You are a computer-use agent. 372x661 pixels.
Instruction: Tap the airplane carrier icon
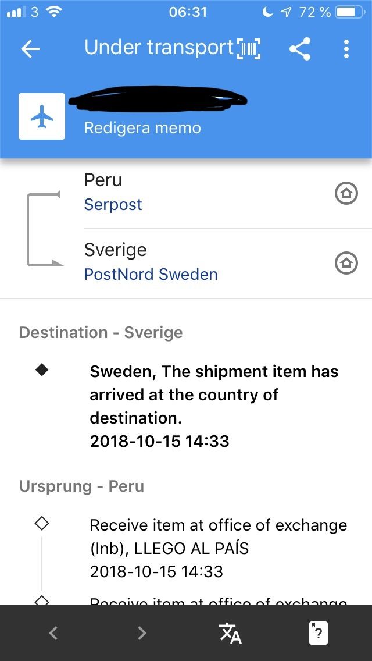tap(42, 116)
